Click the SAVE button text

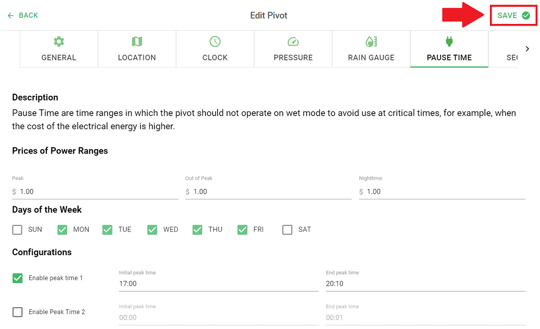507,16
